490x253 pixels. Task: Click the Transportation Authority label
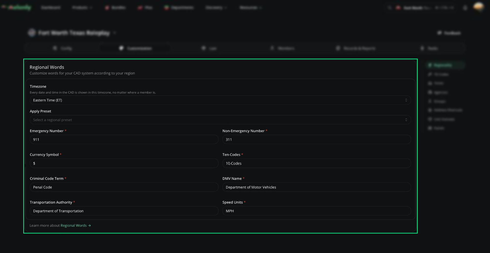(51, 202)
